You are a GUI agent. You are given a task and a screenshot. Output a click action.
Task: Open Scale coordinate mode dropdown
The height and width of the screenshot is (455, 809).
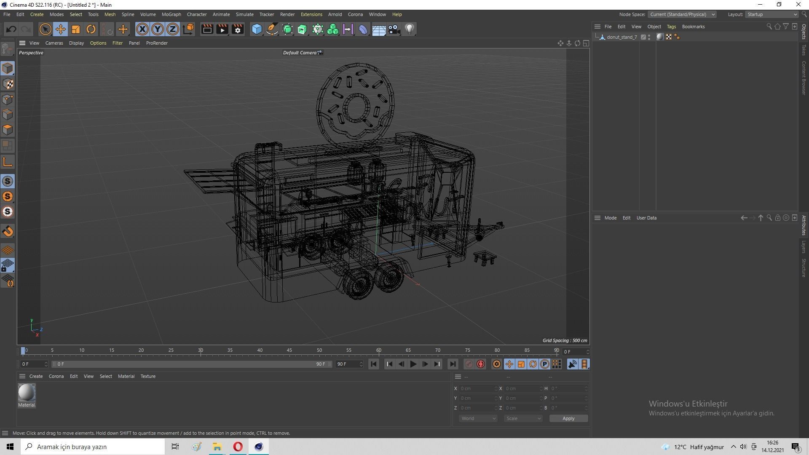point(523,418)
